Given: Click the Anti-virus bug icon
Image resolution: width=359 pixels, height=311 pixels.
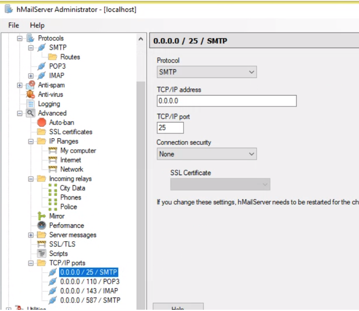Looking at the screenshot, I should pos(30,94).
